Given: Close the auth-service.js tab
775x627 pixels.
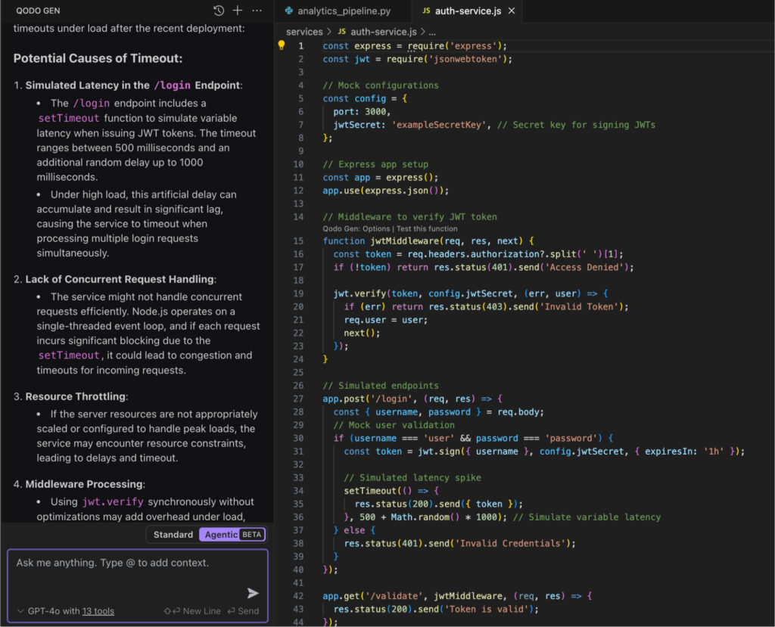Looking at the screenshot, I should tap(512, 11).
